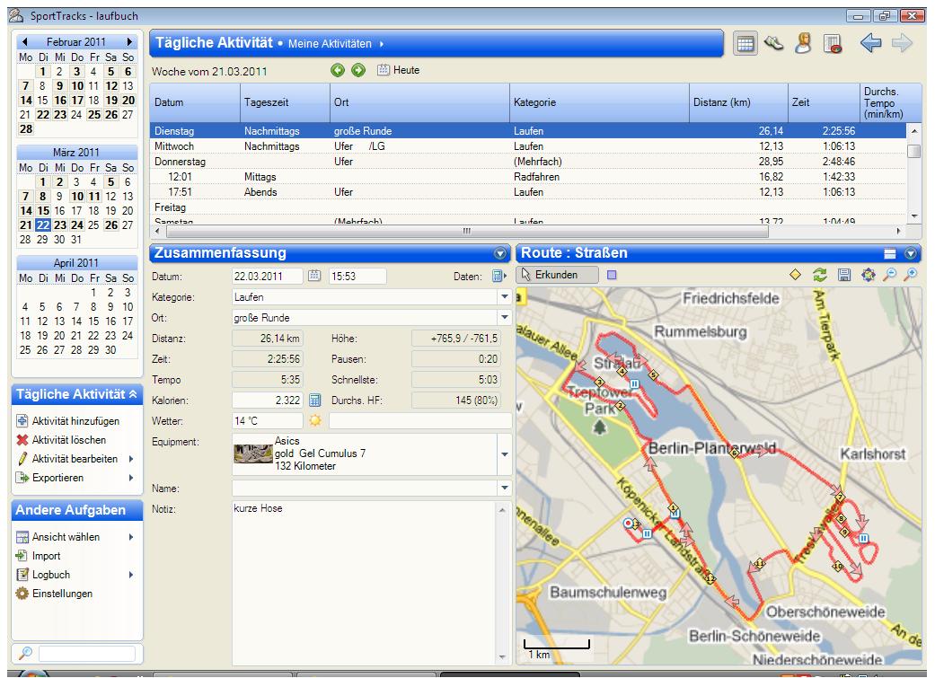Go to previous week with green arrow

click(337, 70)
